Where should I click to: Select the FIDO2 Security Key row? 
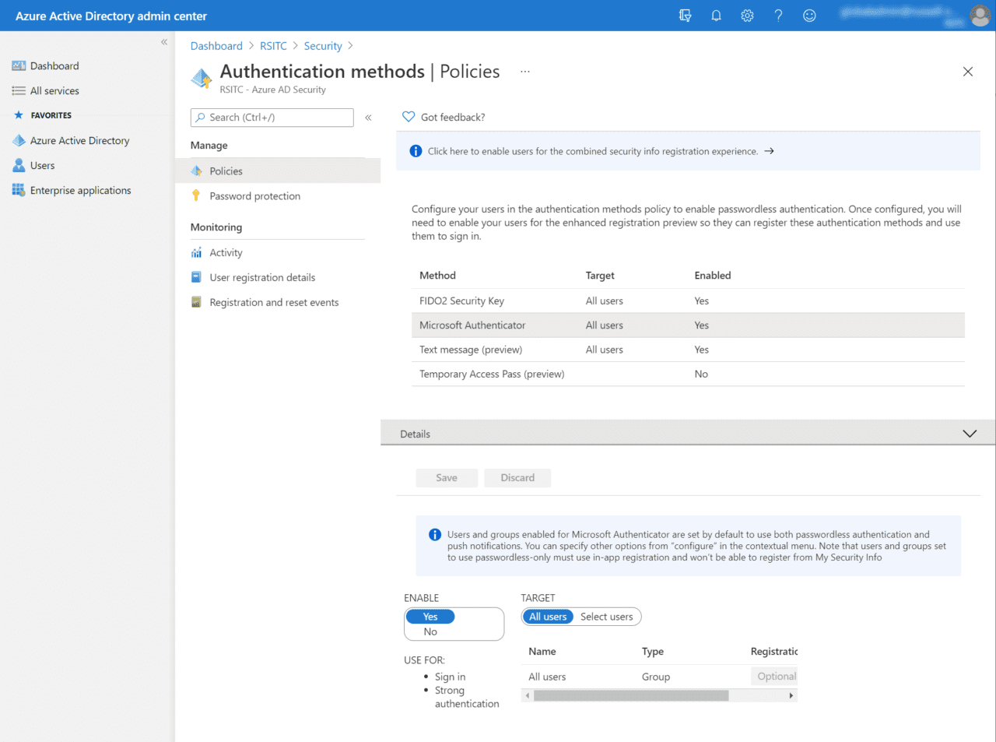click(x=688, y=301)
